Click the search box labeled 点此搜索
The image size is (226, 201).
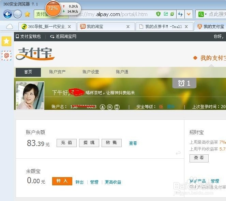[x=217, y=14]
